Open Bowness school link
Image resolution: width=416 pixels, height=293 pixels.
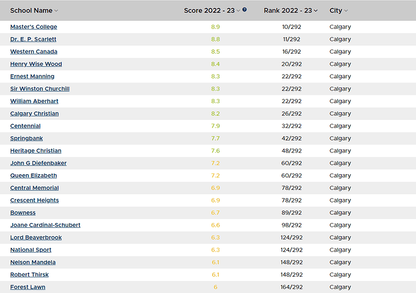click(23, 213)
